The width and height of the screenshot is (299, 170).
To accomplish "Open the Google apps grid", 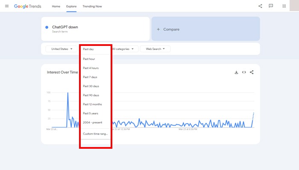I will (x=284, y=6).
